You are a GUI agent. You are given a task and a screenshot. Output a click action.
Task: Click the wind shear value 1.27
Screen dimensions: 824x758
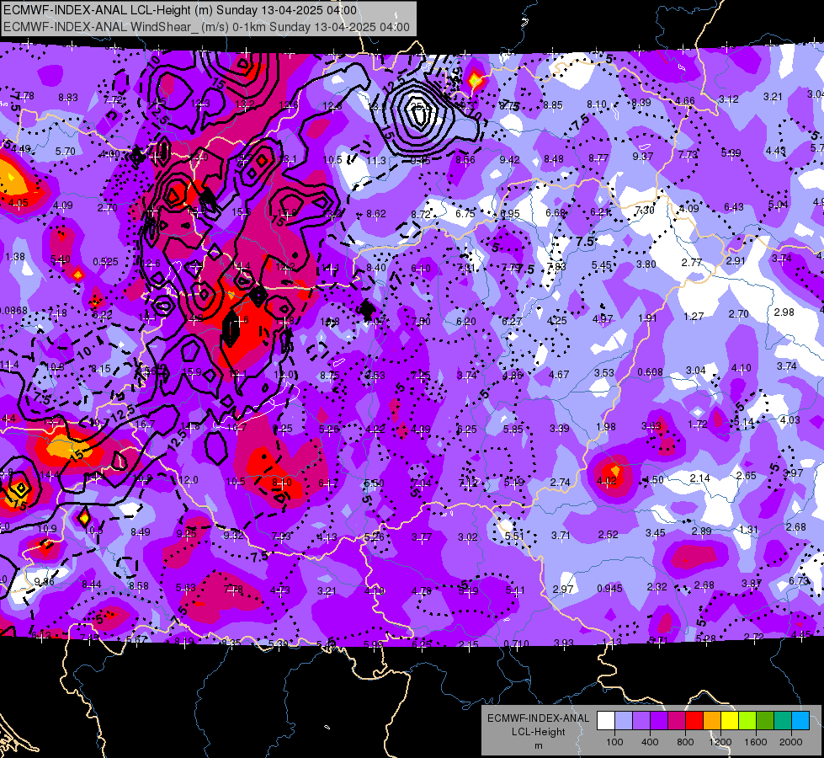pyautogui.click(x=694, y=316)
